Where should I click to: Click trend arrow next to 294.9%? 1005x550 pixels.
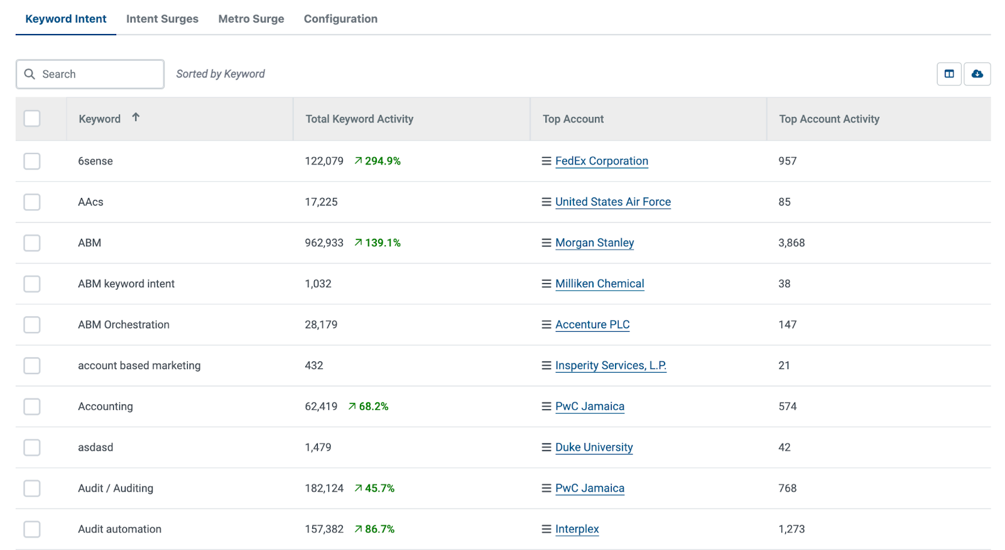(x=358, y=161)
